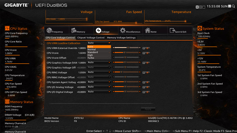Image resolution: width=237 pixels, height=133 pixels.
Task: Open the Memory Voltage Settings sub tab
Action: [x=121, y=38]
